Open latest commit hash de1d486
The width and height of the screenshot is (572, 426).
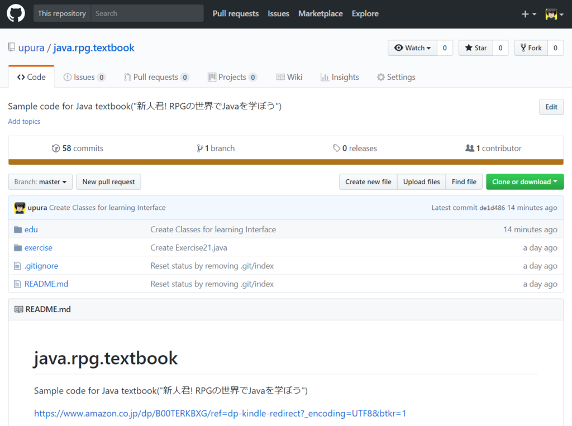[x=492, y=208]
